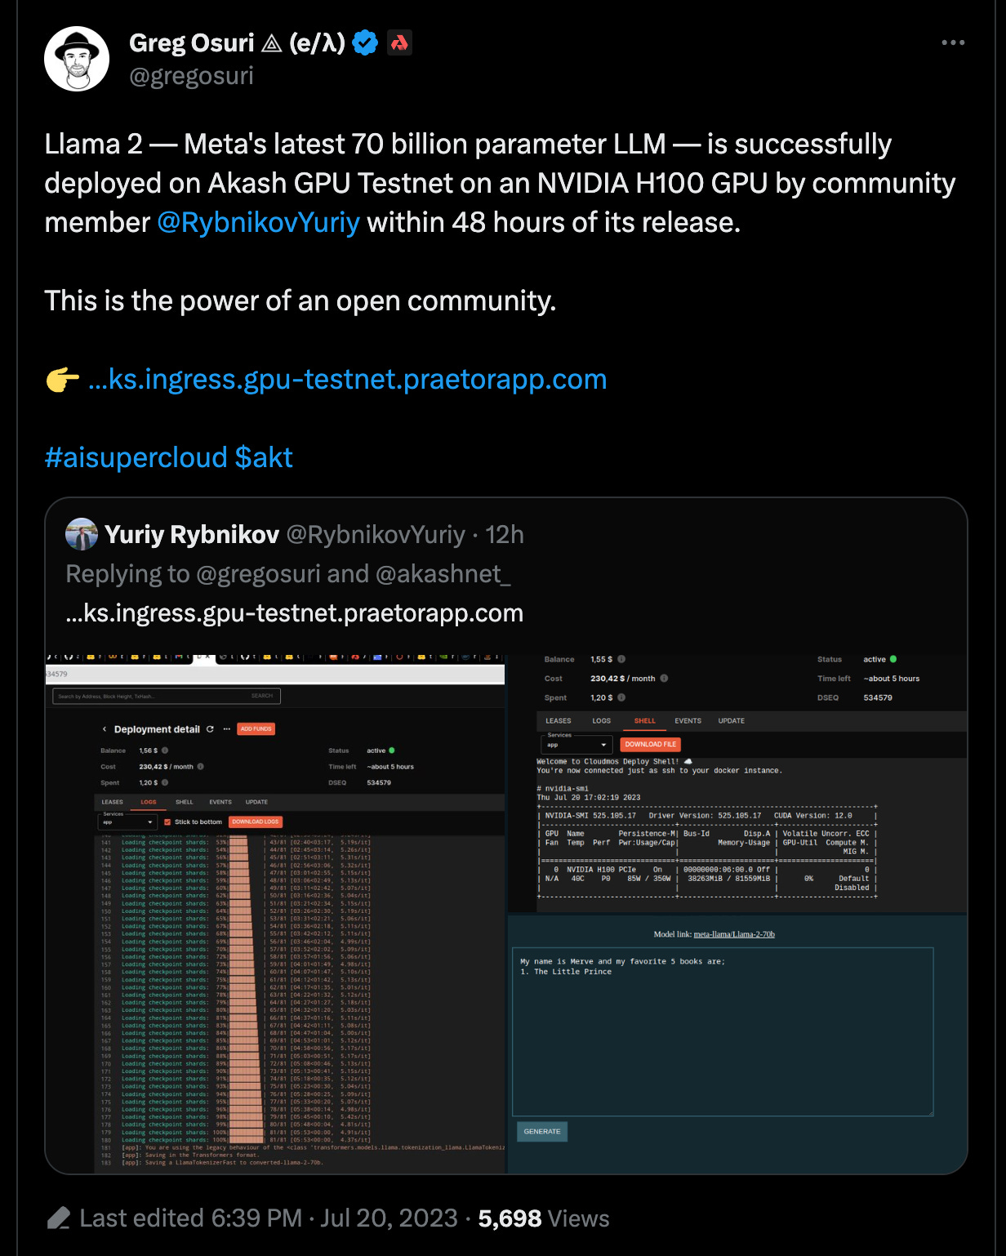Open Greg Osuri's profile avatar

point(77,59)
